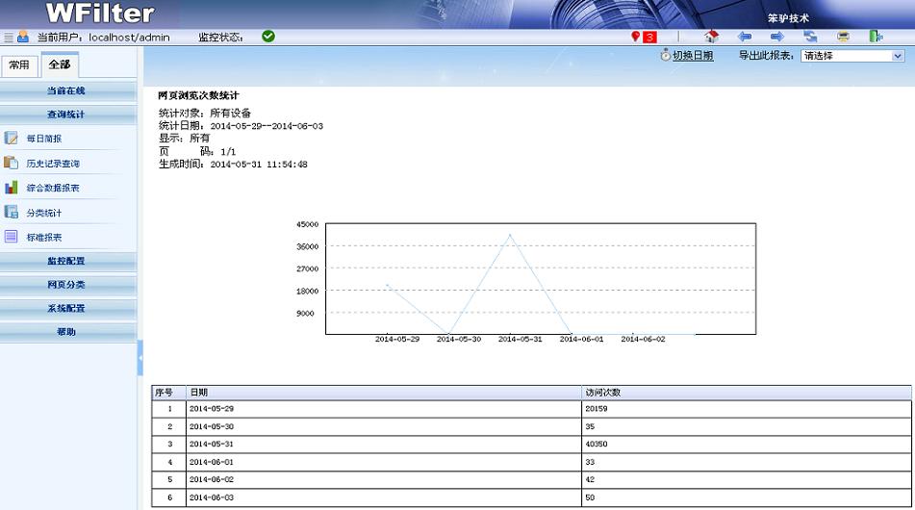Expand the 监控配置 section
This screenshot has height=510, width=915.
tap(66, 261)
